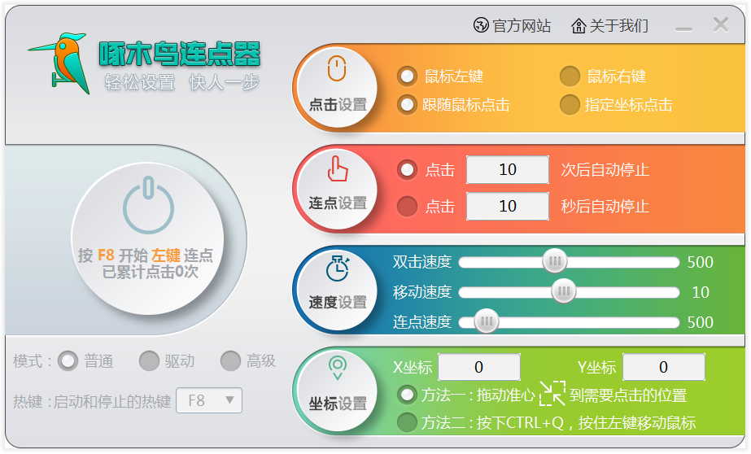Image resolution: width=751 pixels, height=454 pixels.
Task: Click the Y坐标 input field
Action: click(x=663, y=368)
